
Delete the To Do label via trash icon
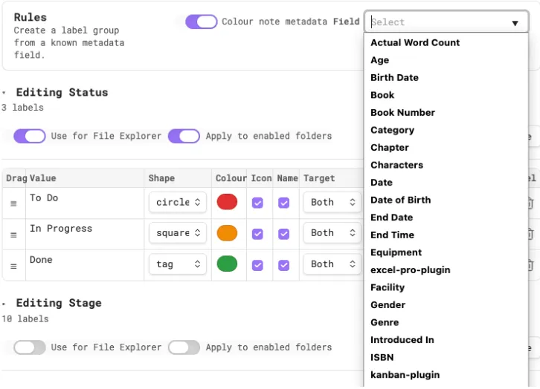[530, 203]
